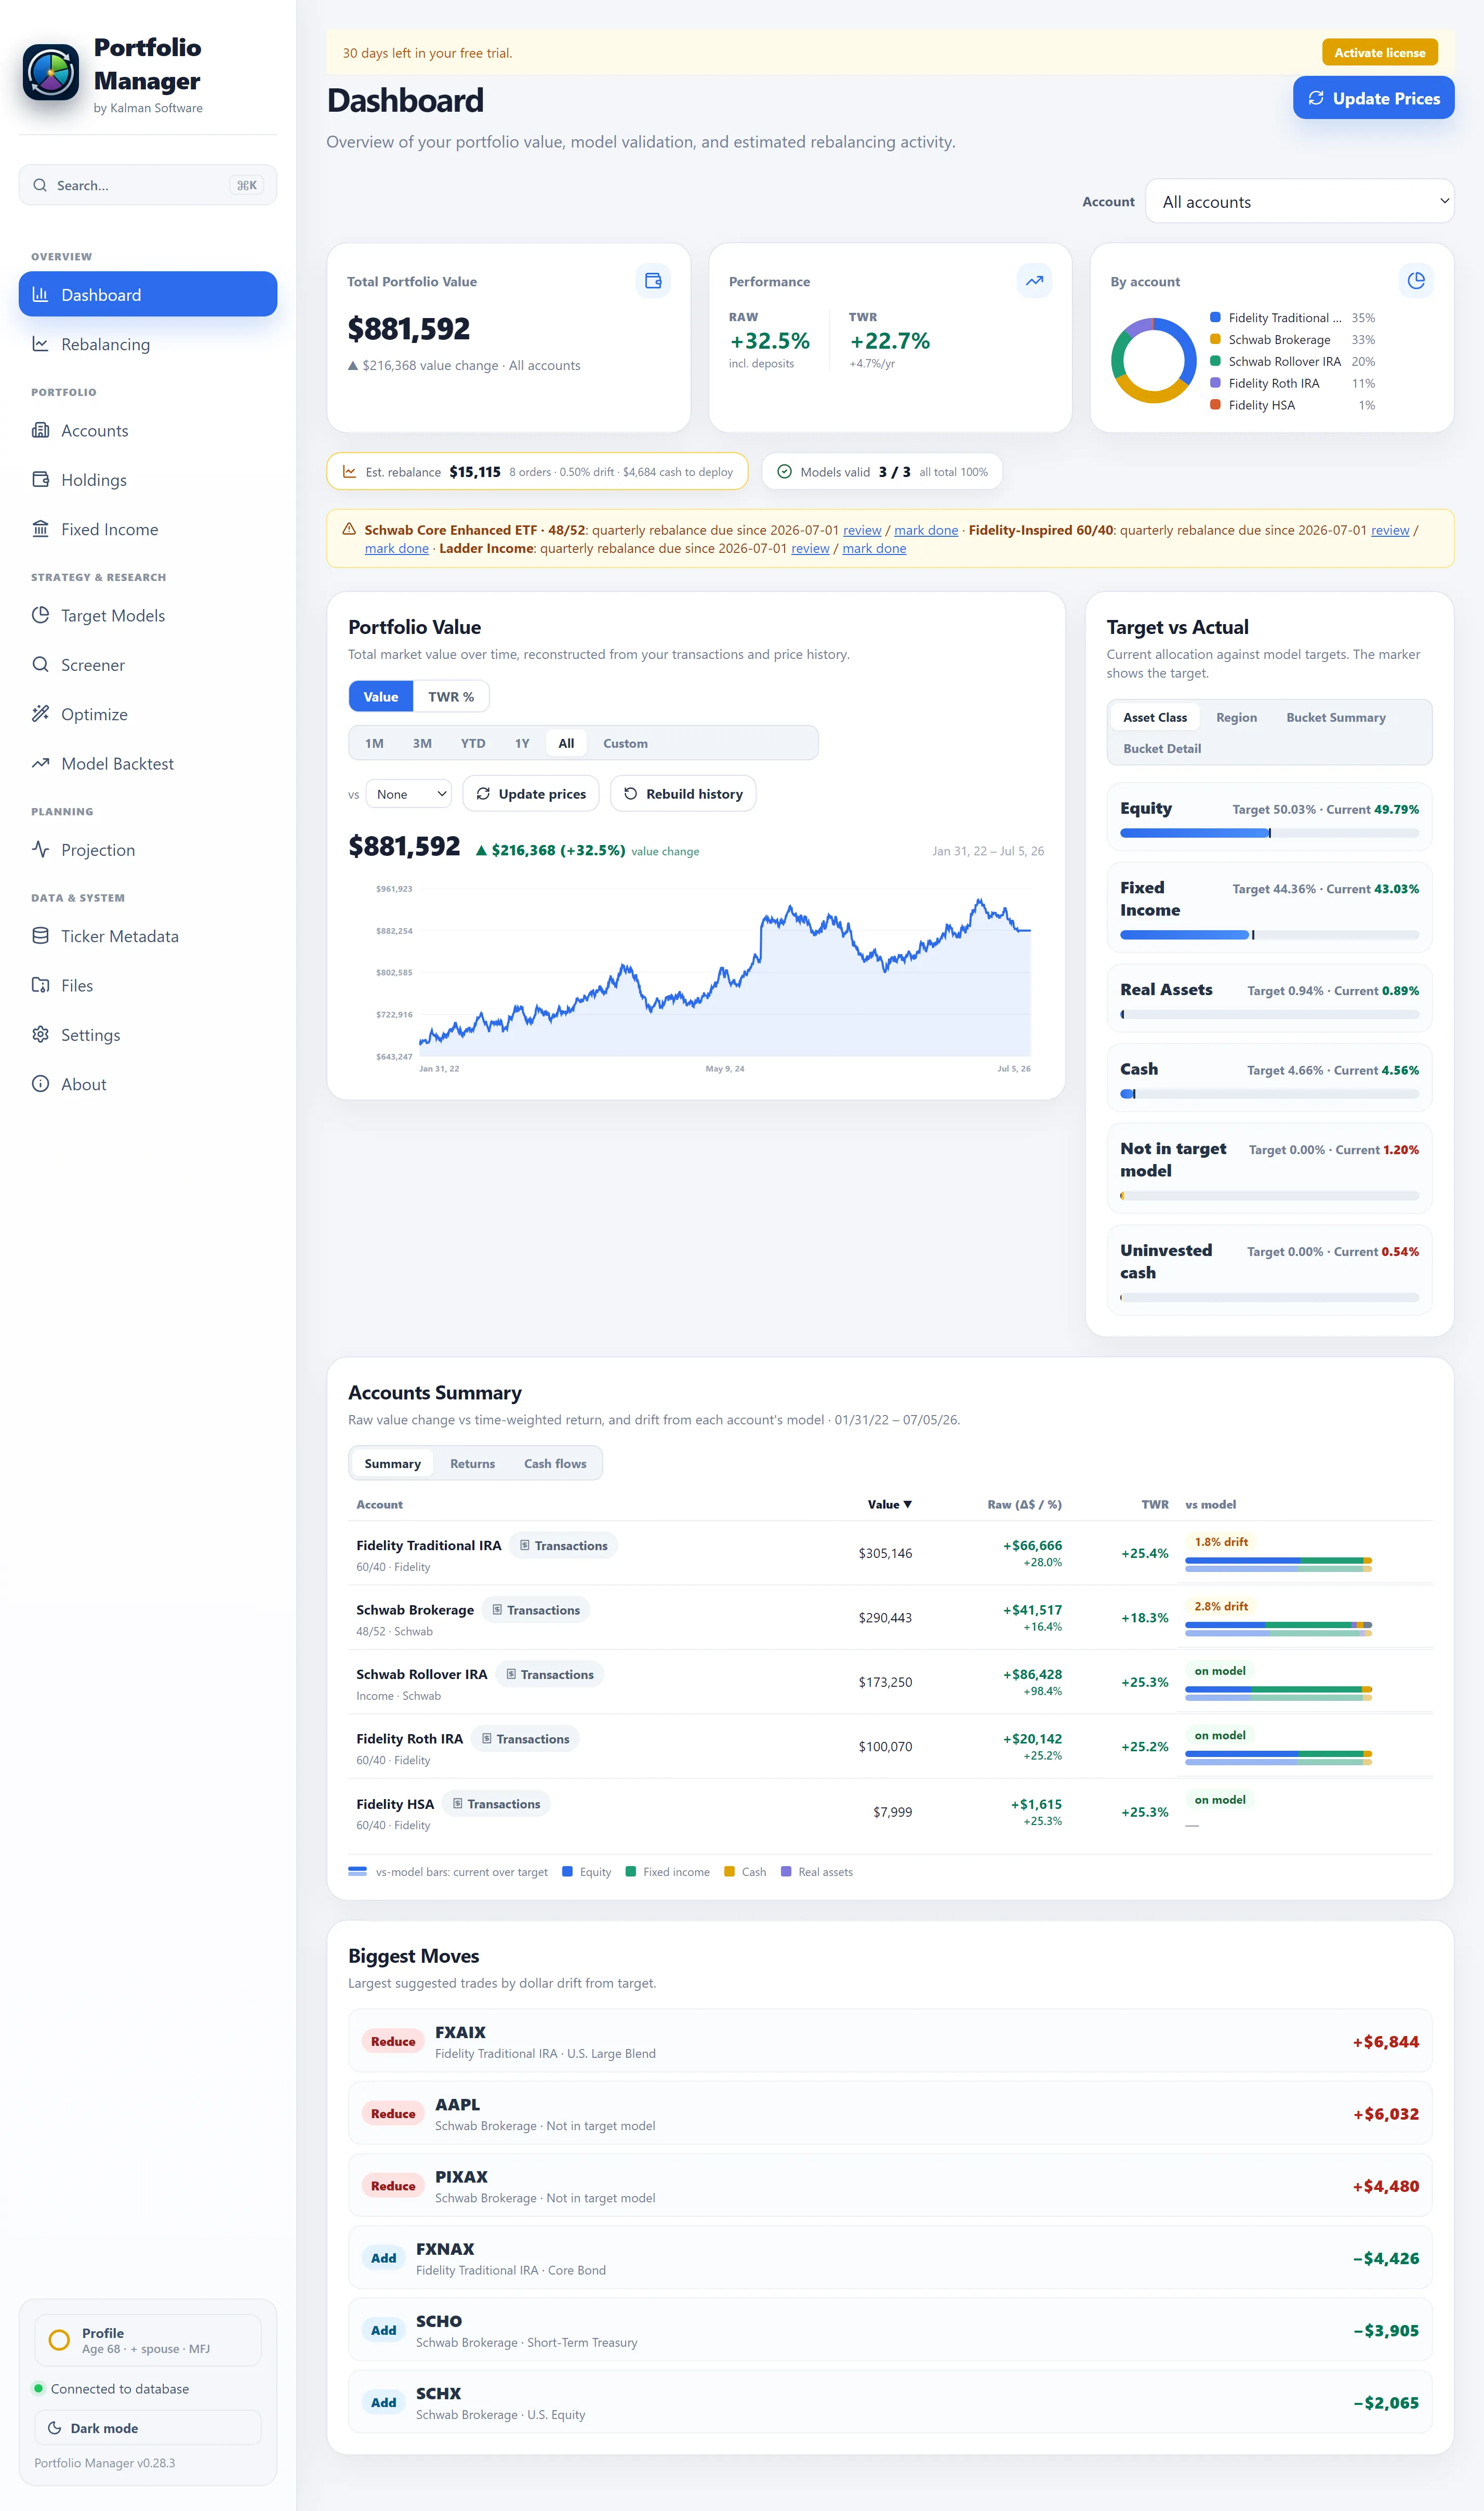Switch chart to TWR % mode
Image resolution: width=1484 pixels, height=2511 pixels.
(451, 697)
